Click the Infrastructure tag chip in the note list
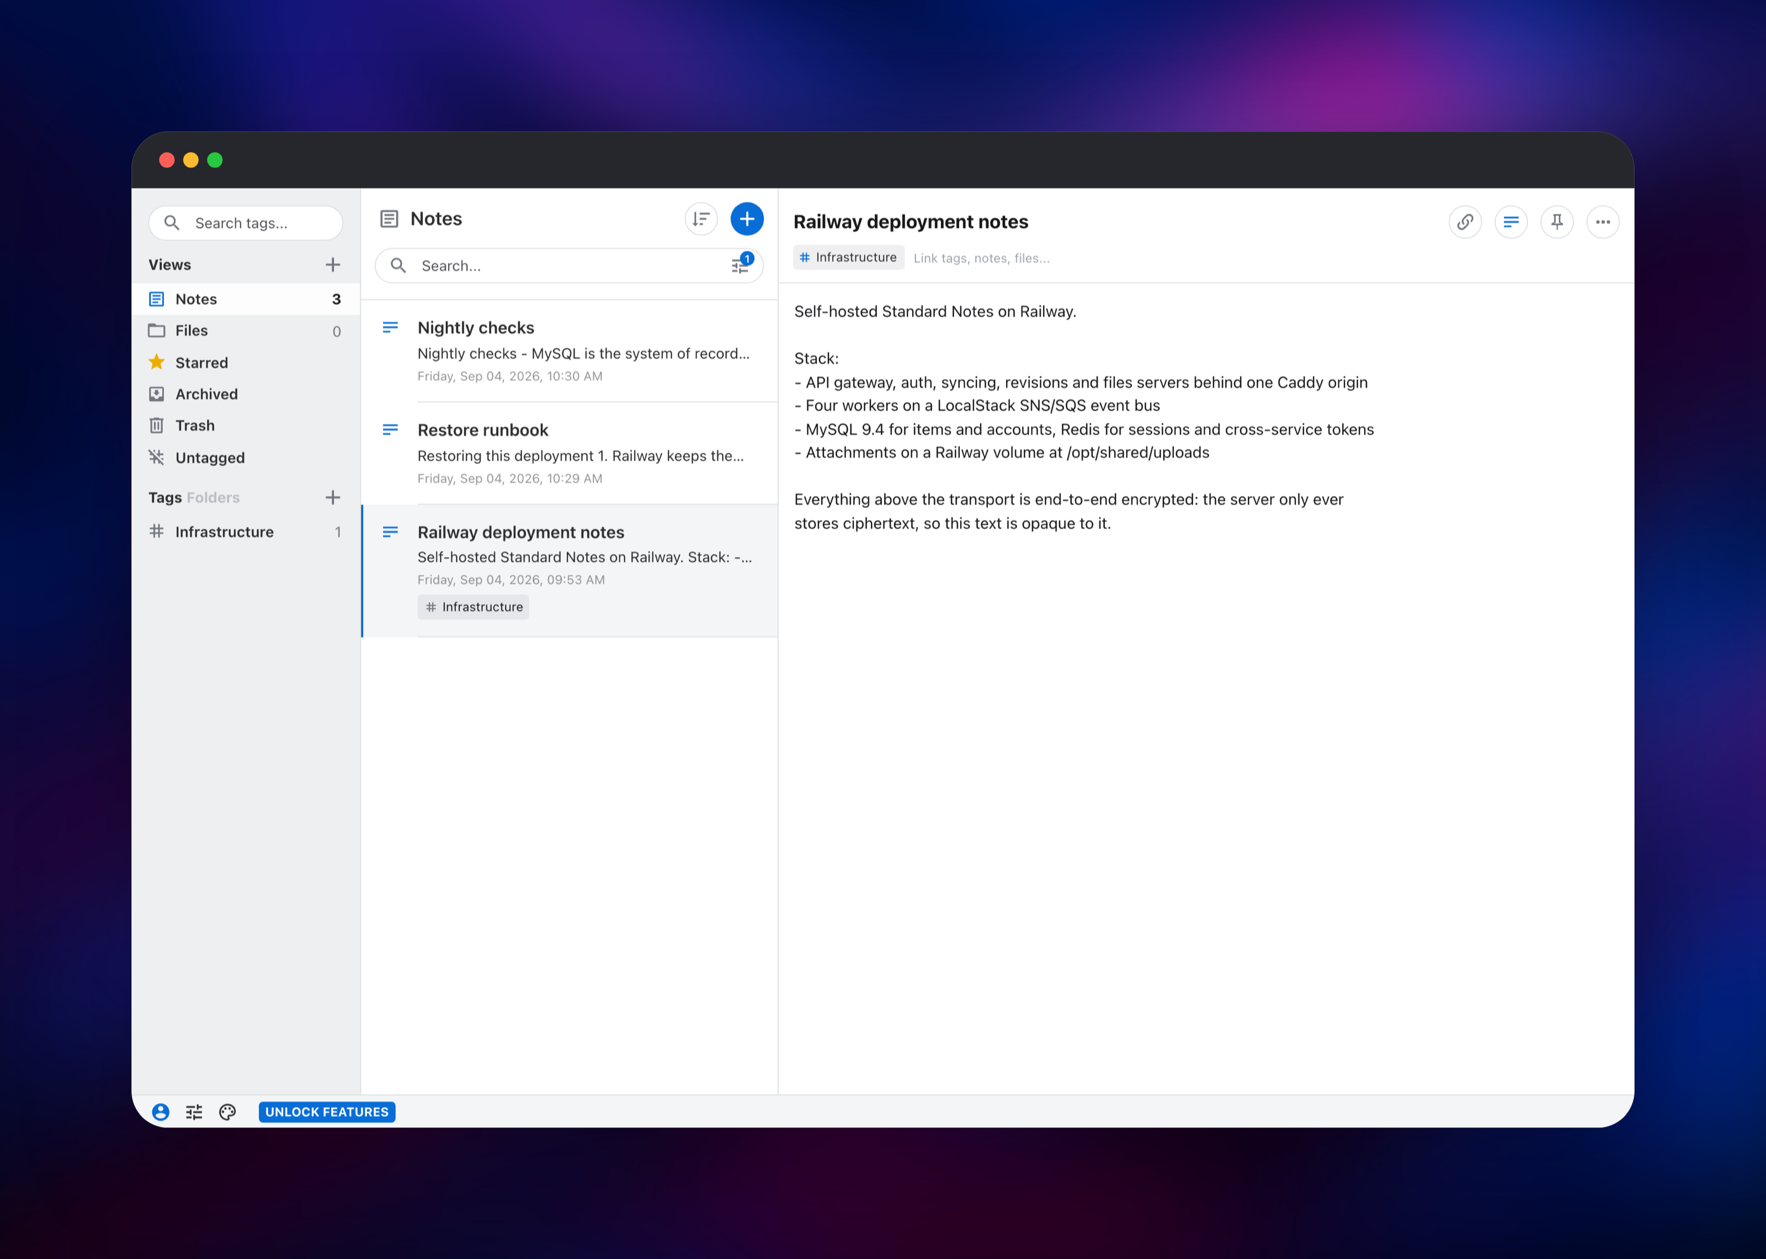This screenshot has height=1259, width=1766. [x=474, y=607]
